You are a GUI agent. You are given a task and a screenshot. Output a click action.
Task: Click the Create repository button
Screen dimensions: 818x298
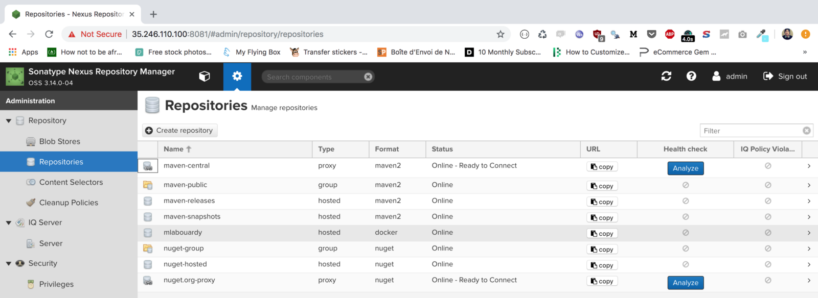[179, 131]
